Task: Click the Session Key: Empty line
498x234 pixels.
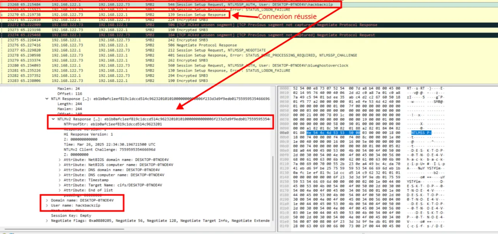Action: coord(71,215)
